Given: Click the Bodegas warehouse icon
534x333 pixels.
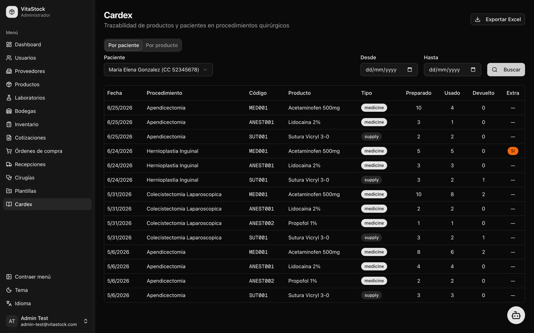Looking at the screenshot, I should pos(9,111).
